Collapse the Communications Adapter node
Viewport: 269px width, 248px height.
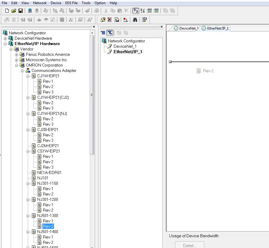22,71
